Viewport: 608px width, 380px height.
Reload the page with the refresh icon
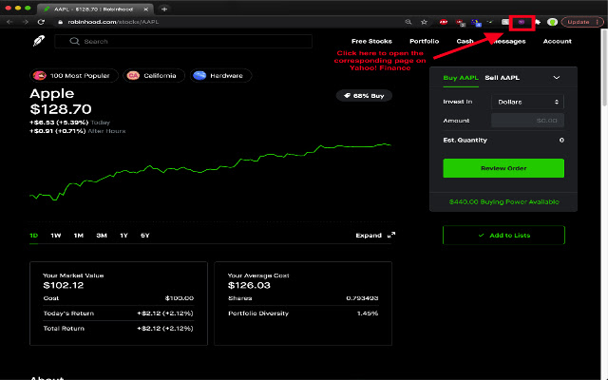[x=41, y=22]
